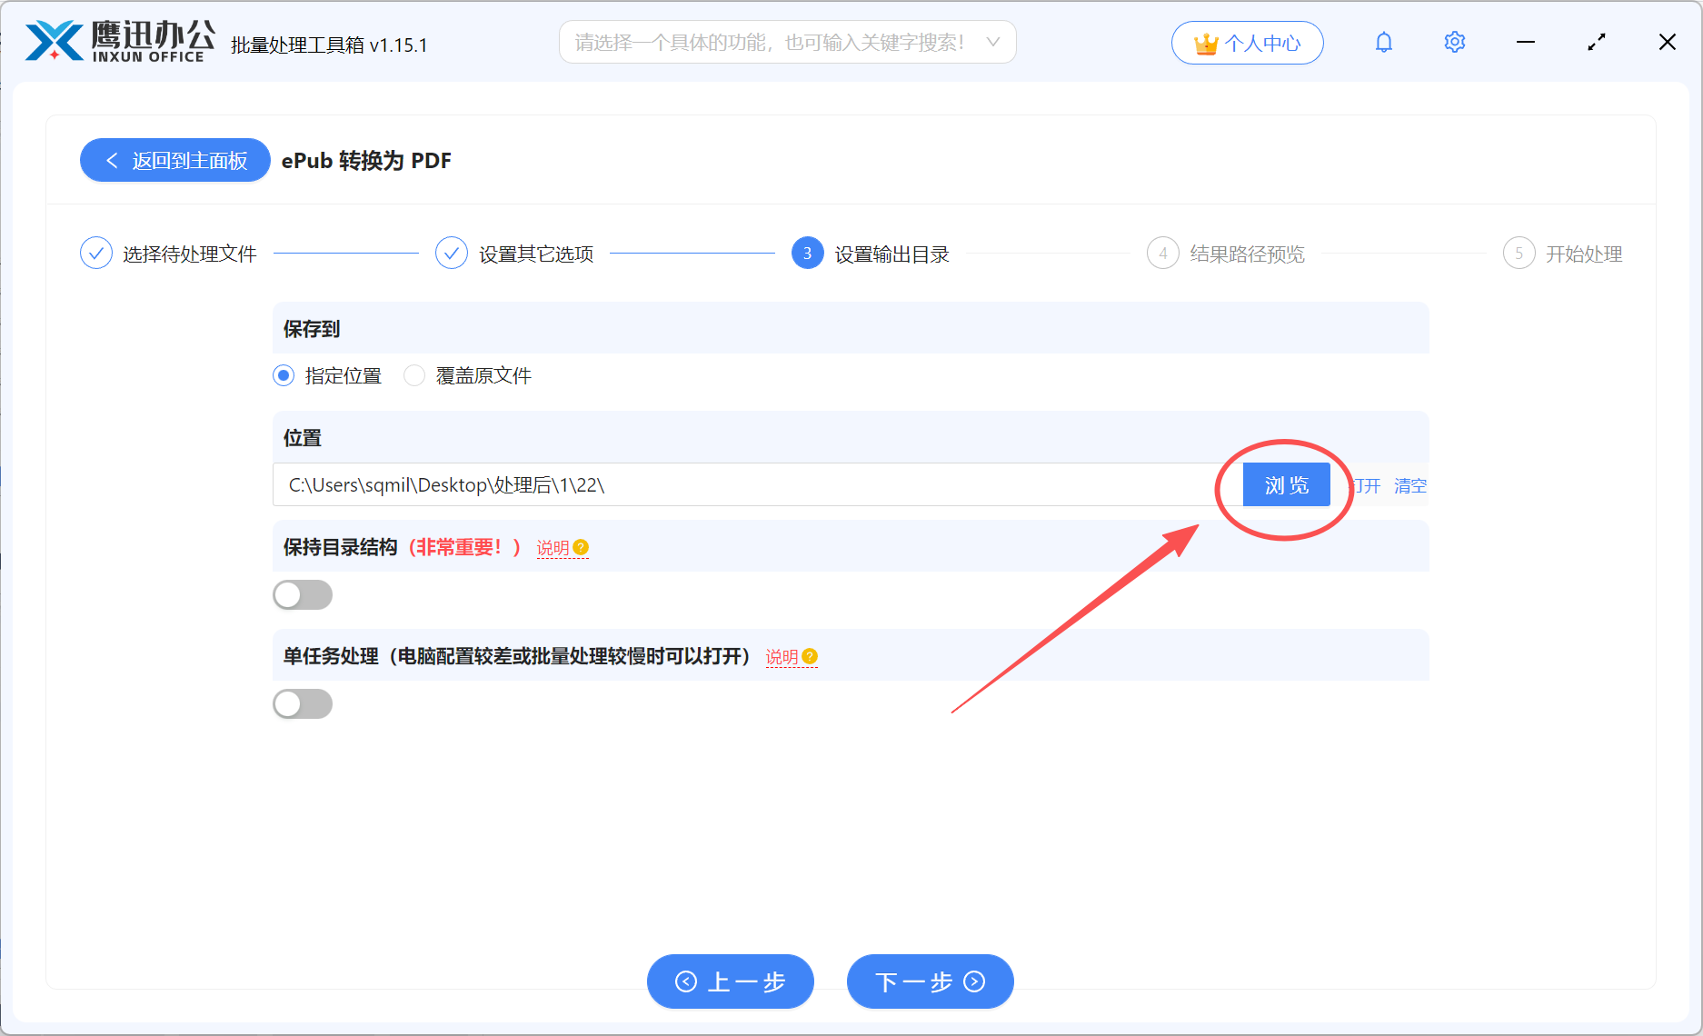Open the function search dropdown
This screenshot has width=1703, height=1036.
pyautogui.click(x=788, y=43)
